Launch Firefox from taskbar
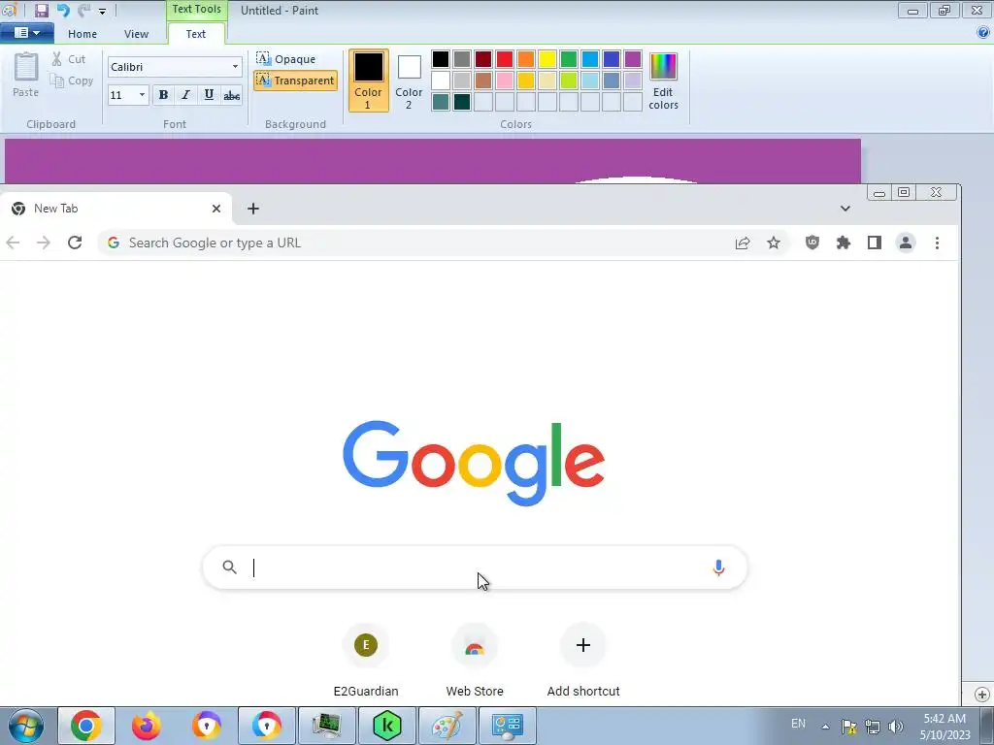 (x=147, y=726)
